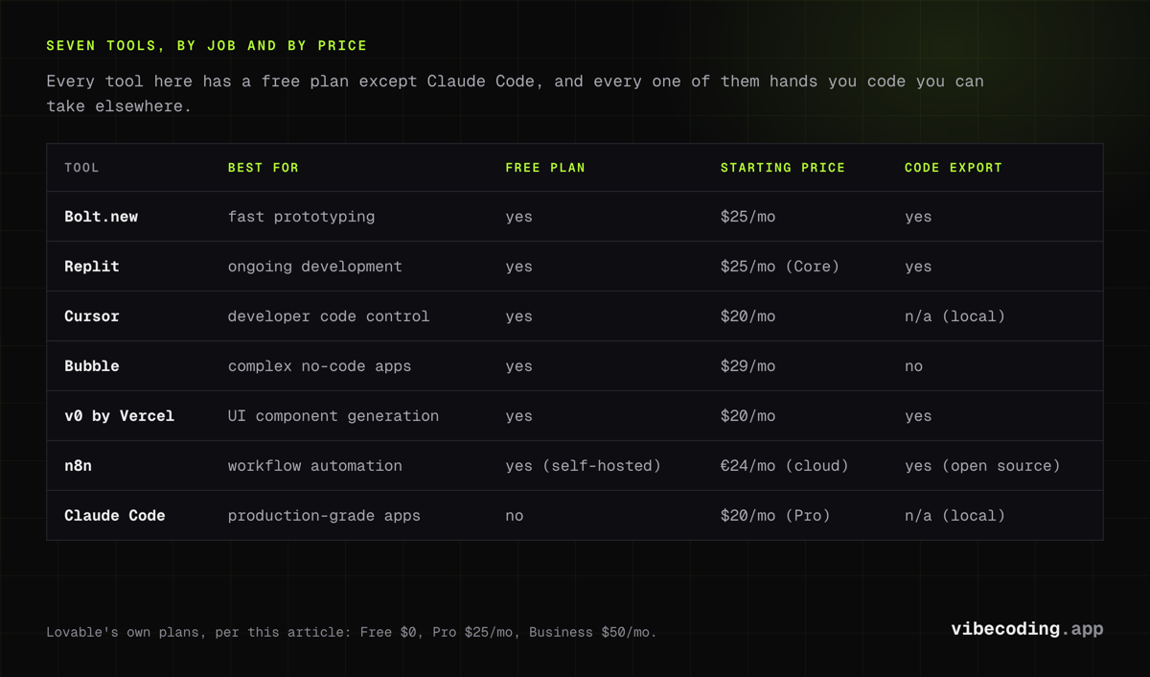Click the TOOL column header
This screenshot has width=1150, height=677.
click(81, 168)
